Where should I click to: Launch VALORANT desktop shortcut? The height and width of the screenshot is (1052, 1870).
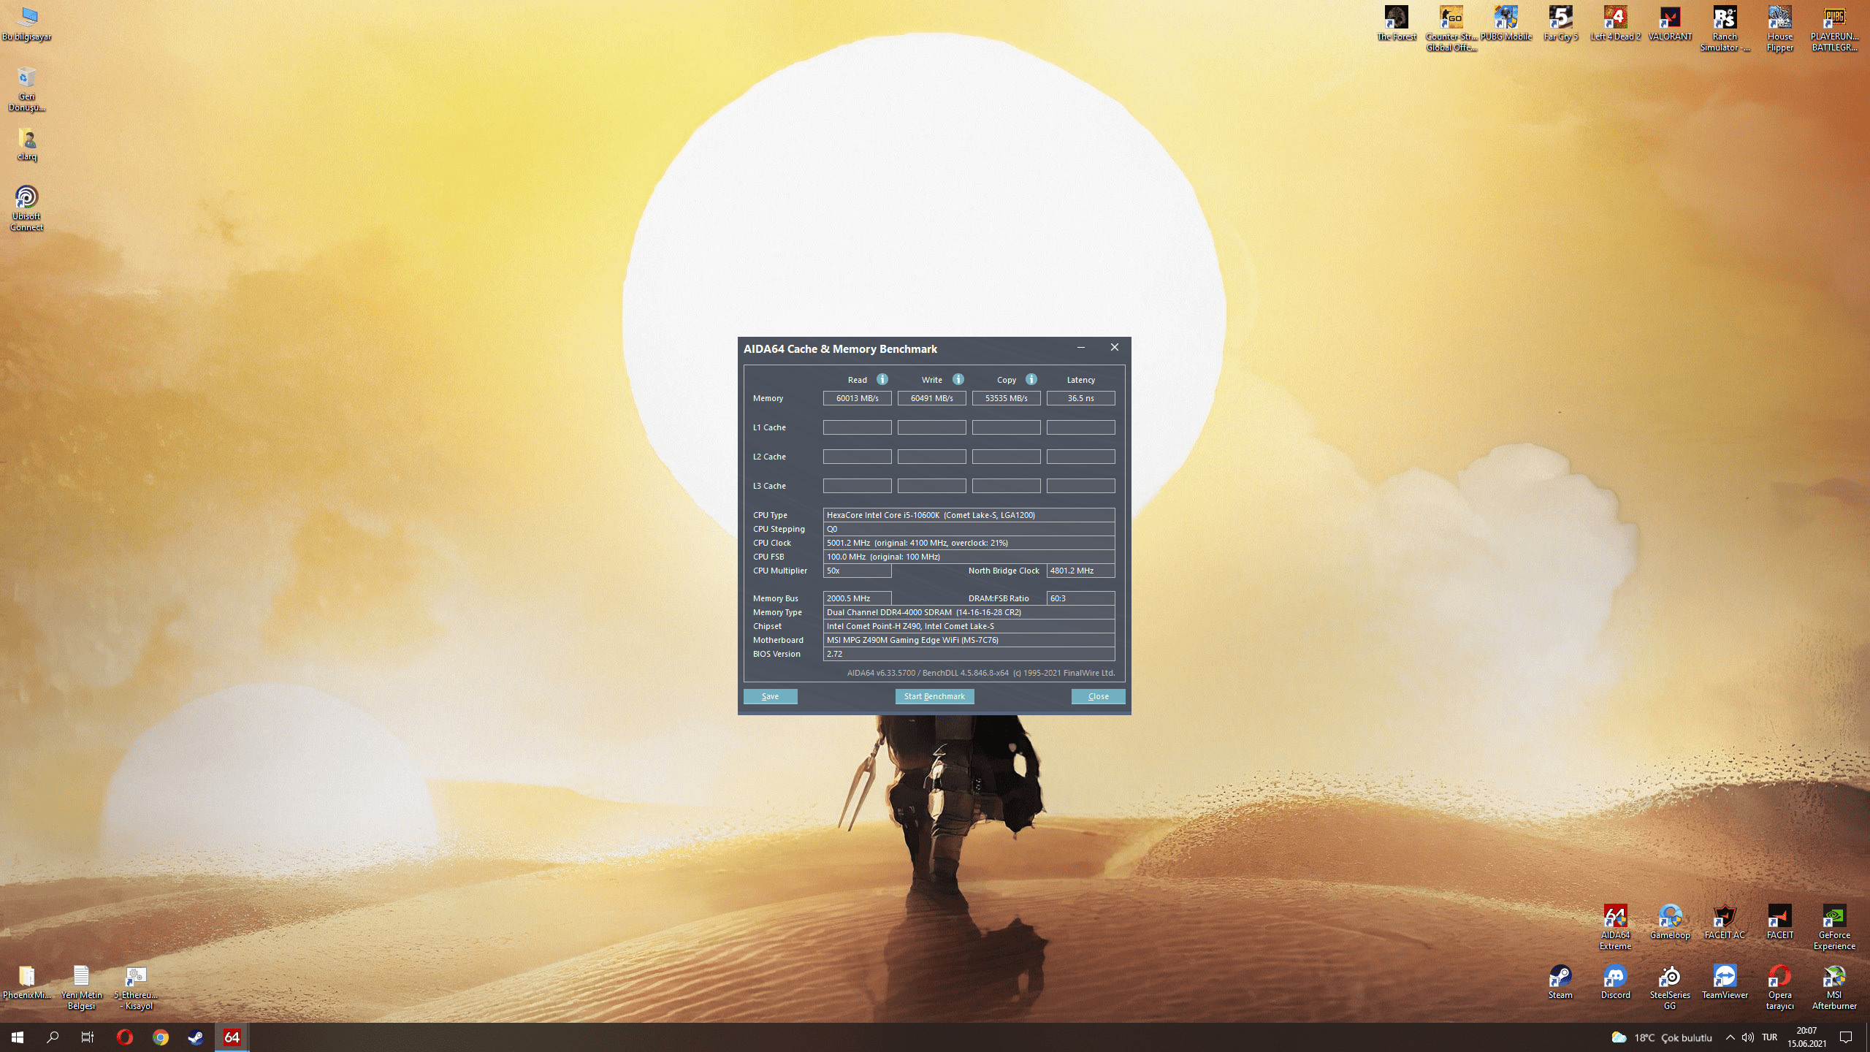pos(1671,23)
